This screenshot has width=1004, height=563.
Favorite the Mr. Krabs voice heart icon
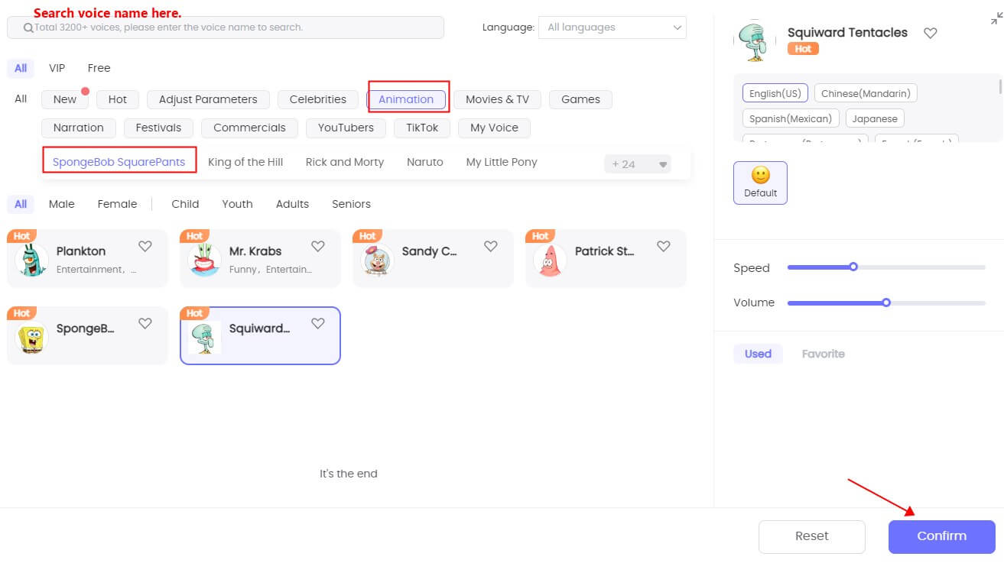pyautogui.click(x=318, y=246)
